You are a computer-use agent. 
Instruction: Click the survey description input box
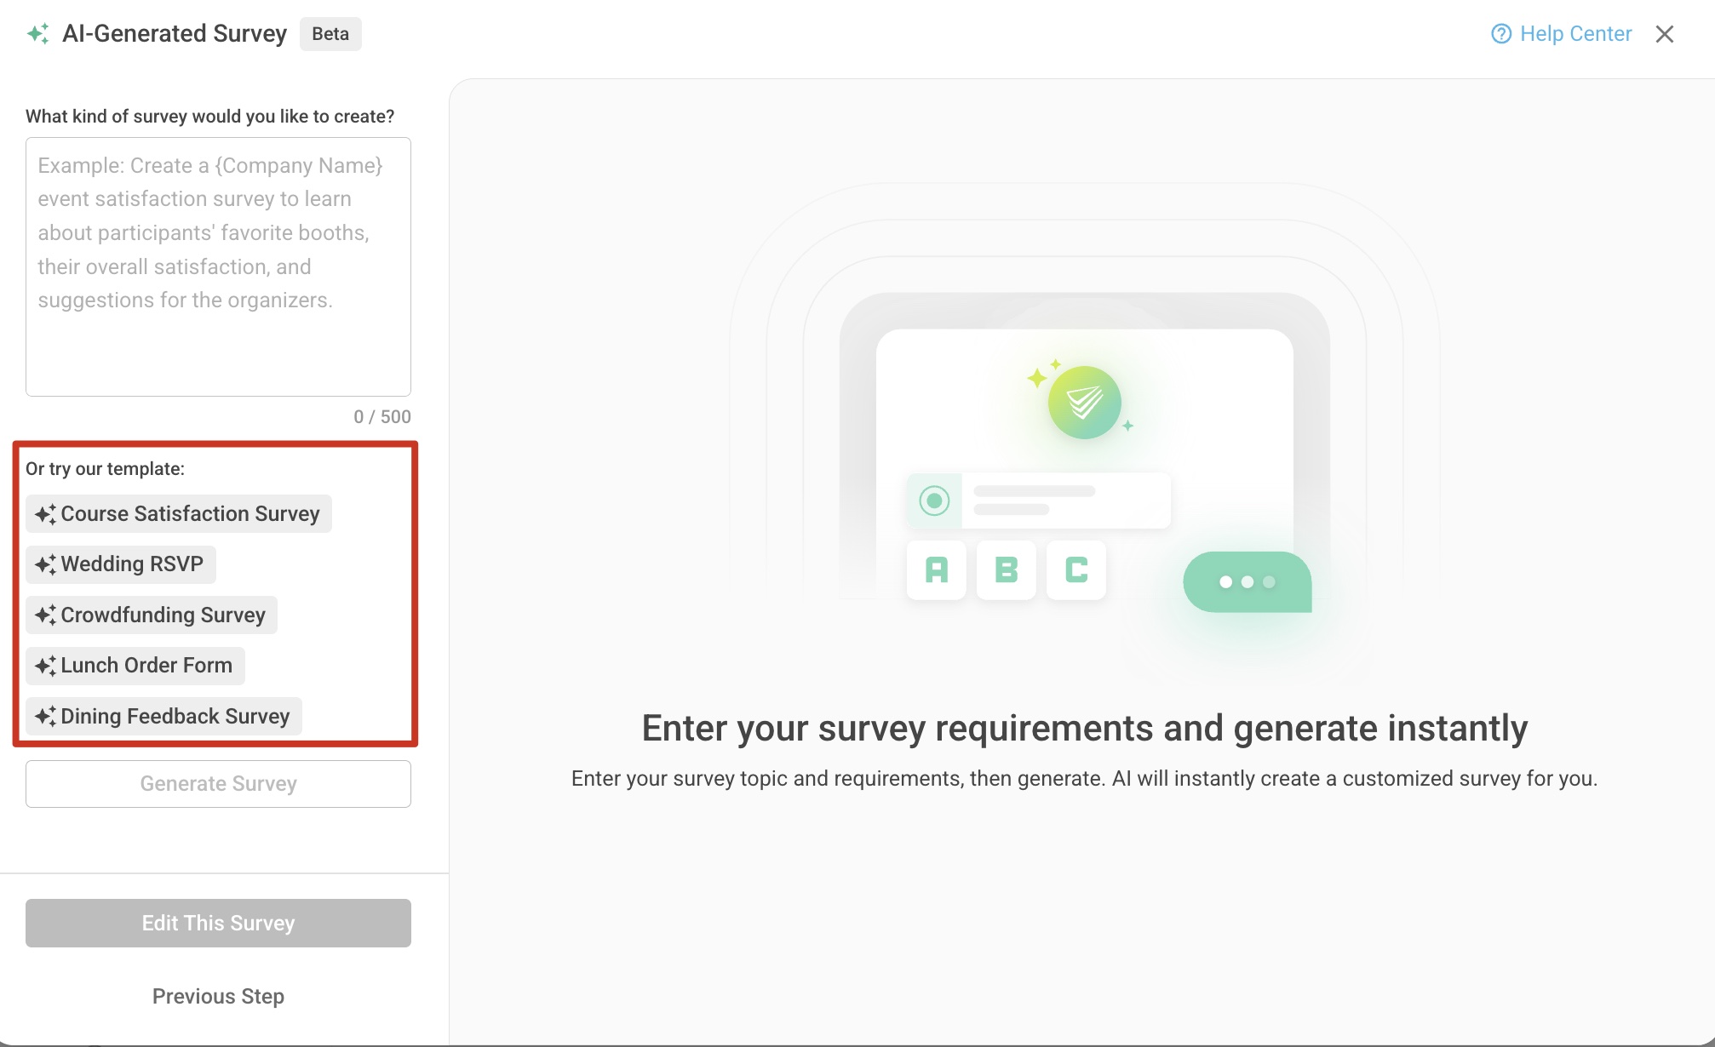tap(218, 266)
